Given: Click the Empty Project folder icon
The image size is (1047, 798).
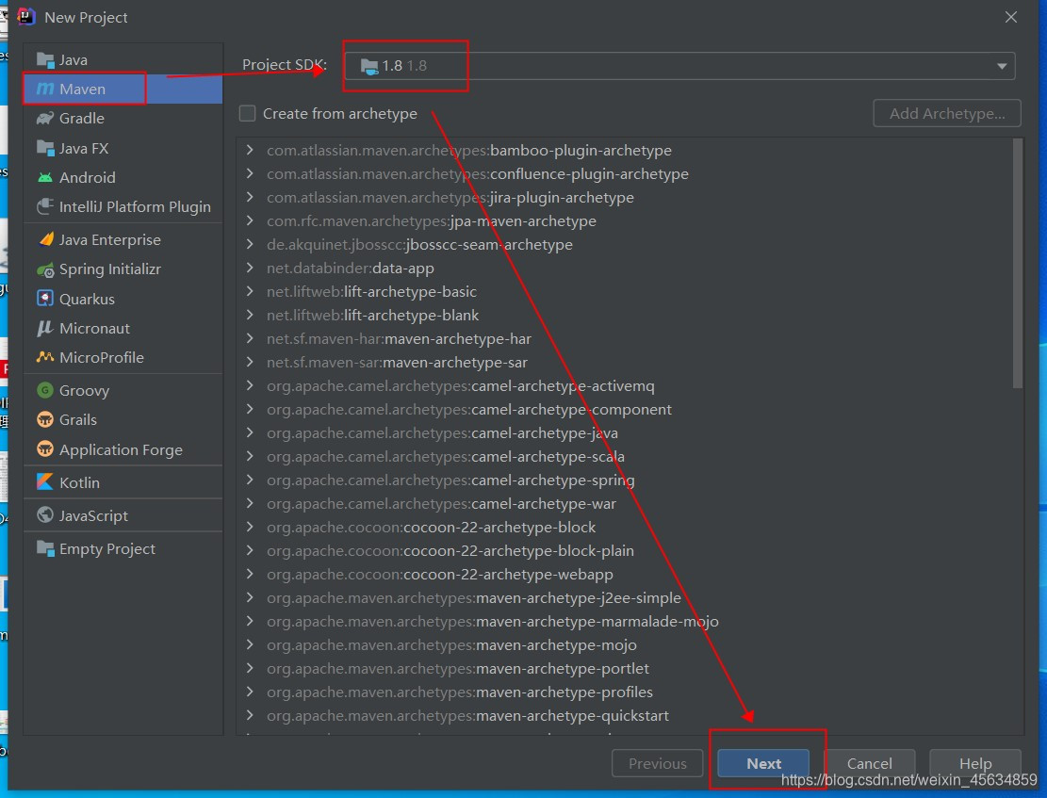Looking at the screenshot, I should [x=45, y=548].
